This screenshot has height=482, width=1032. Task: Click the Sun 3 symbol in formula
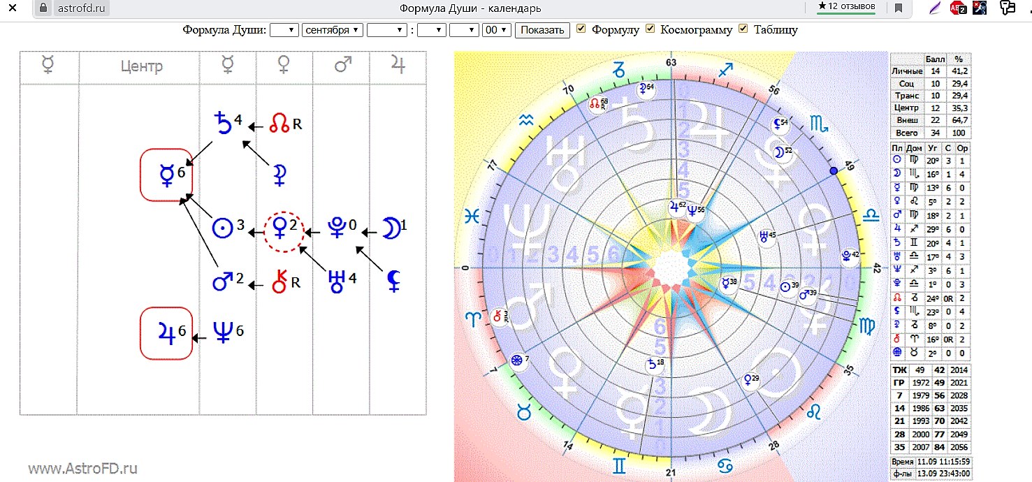(x=221, y=227)
